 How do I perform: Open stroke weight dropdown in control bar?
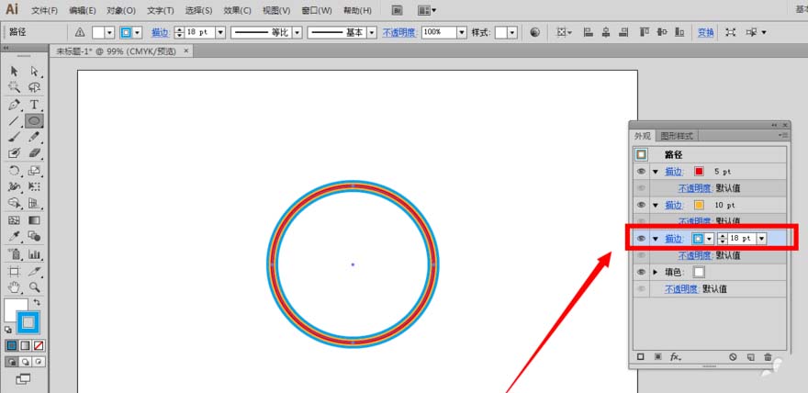click(x=220, y=32)
